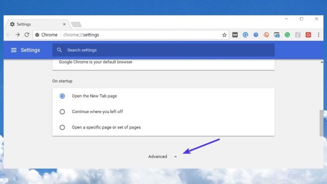The width and height of the screenshot is (327, 184).
Task: Click the Chrome site info icon
Action: (37, 35)
